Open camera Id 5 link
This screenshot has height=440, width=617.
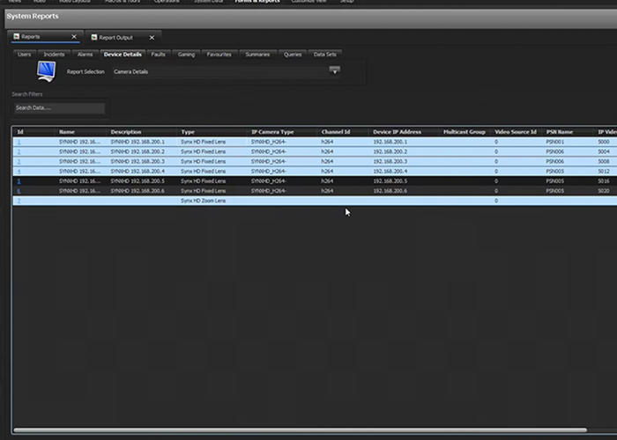pyautogui.click(x=19, y=181)
